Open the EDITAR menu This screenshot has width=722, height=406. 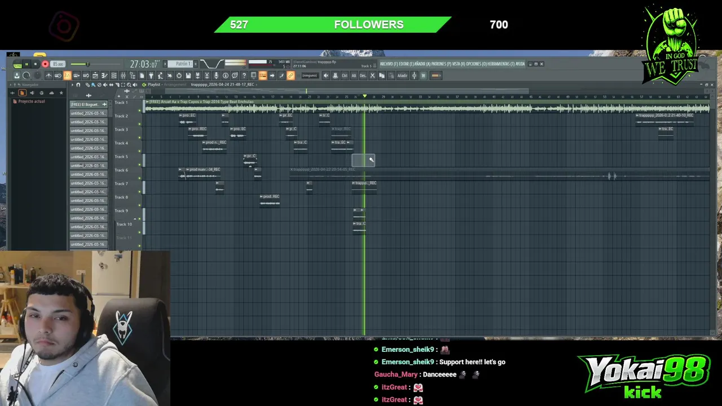click(406, 64)
